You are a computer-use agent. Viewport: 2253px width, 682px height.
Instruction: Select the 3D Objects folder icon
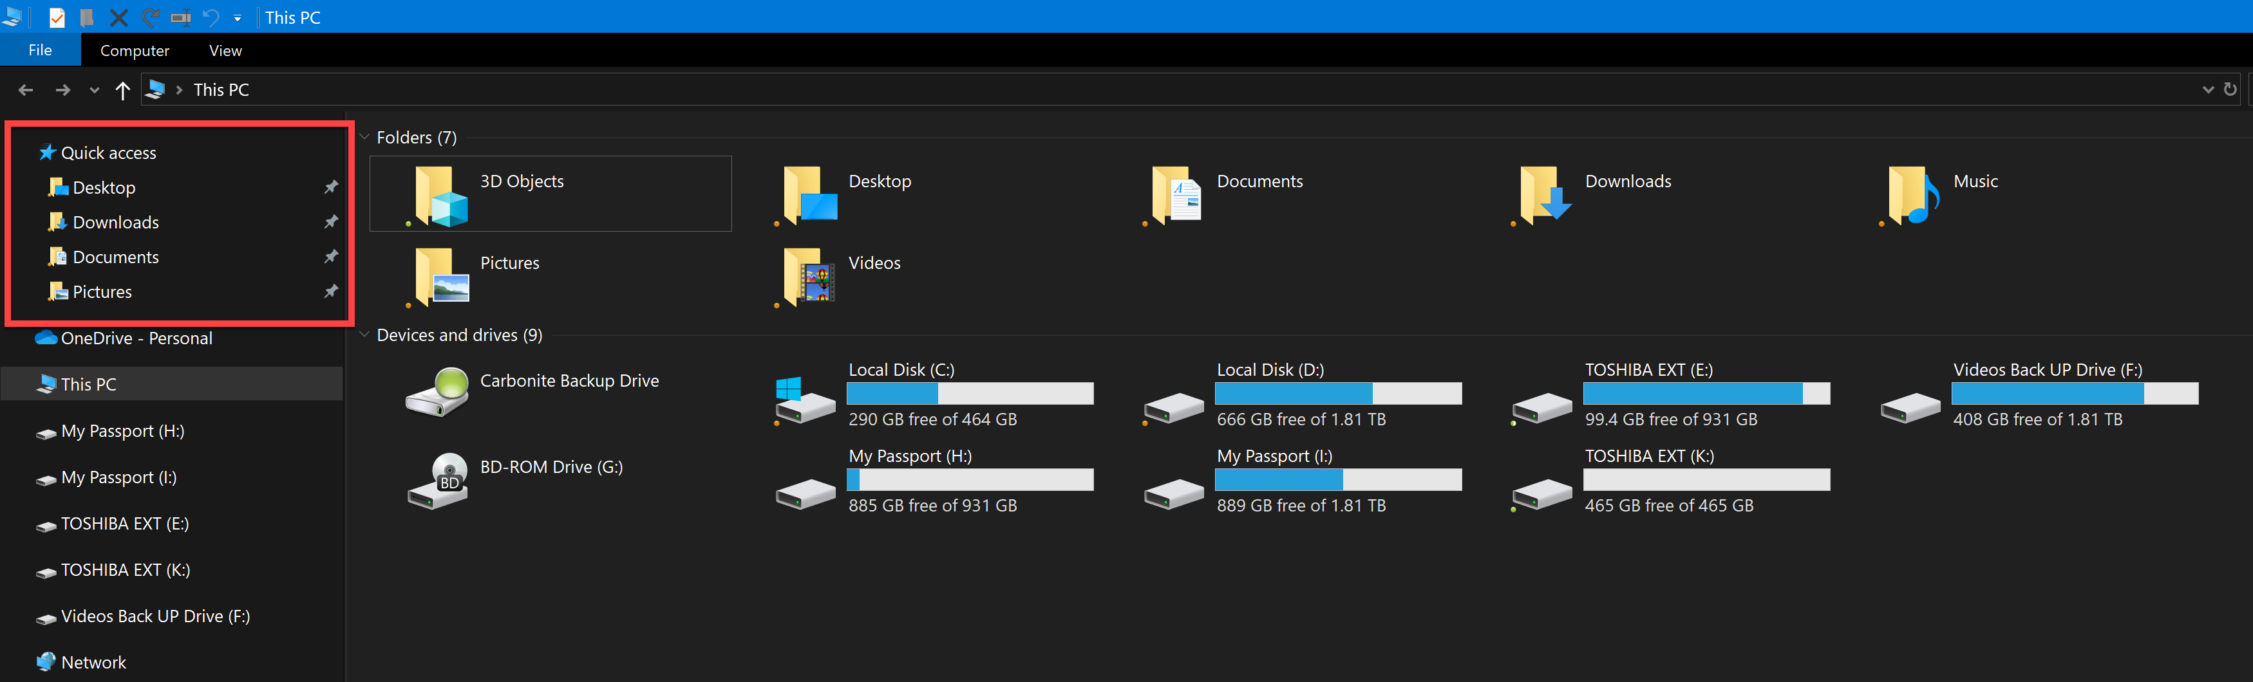(440, 196)
